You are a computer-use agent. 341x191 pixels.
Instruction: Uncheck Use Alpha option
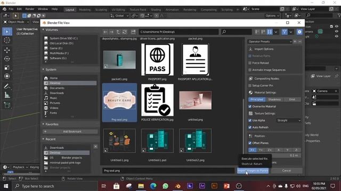pyautogui.click(x=250, y=120)
